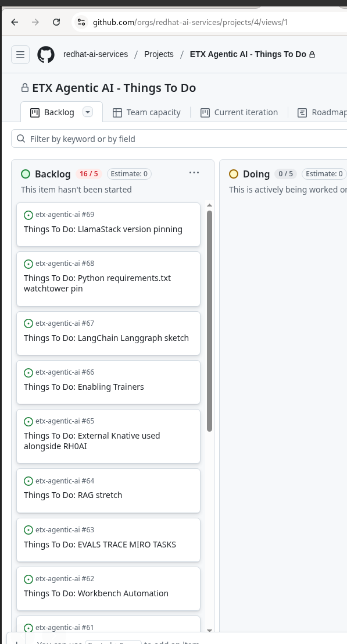Open site information icon in address bar
The height and width of the screenshot is (644, 347).
(81, 22)
